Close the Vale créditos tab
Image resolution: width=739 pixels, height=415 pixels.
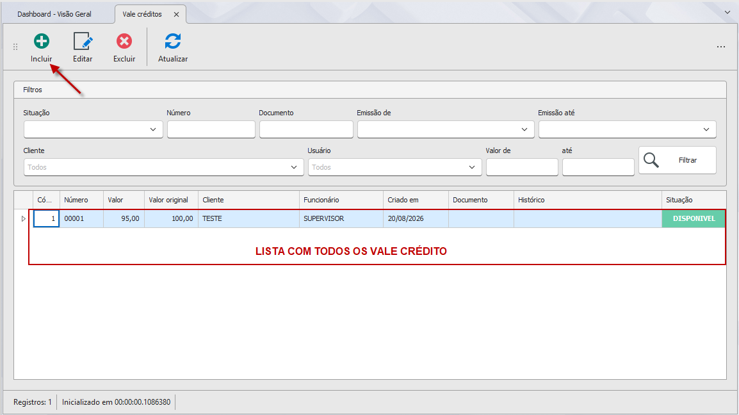pyautogui.click(x=176, y=14)
